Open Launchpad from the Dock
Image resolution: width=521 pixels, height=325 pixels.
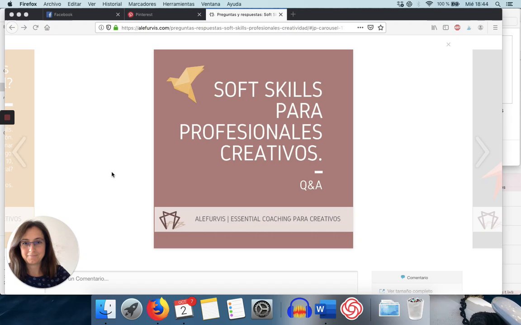pos(132,309)
